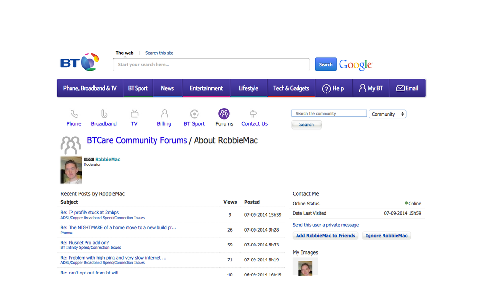The width and height of the screenshot is (482, 301).
Task: Click the Contact Us signpost icon
Action: pos(253,114)
